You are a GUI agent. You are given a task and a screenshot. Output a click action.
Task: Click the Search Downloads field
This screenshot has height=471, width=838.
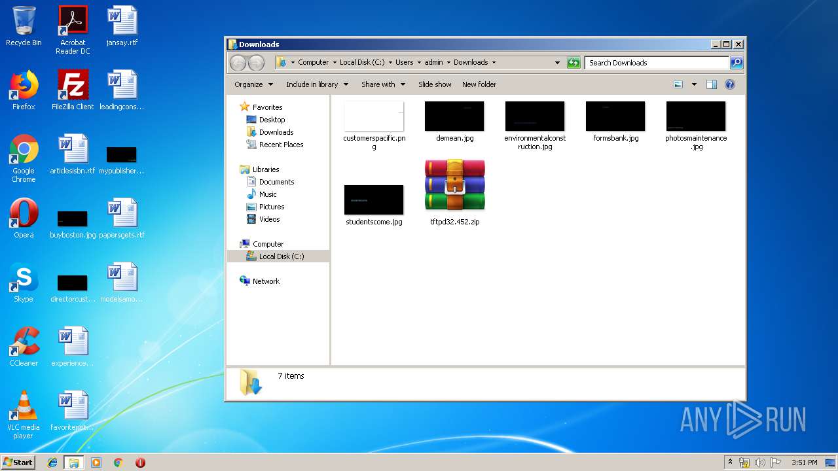point(657,63)
